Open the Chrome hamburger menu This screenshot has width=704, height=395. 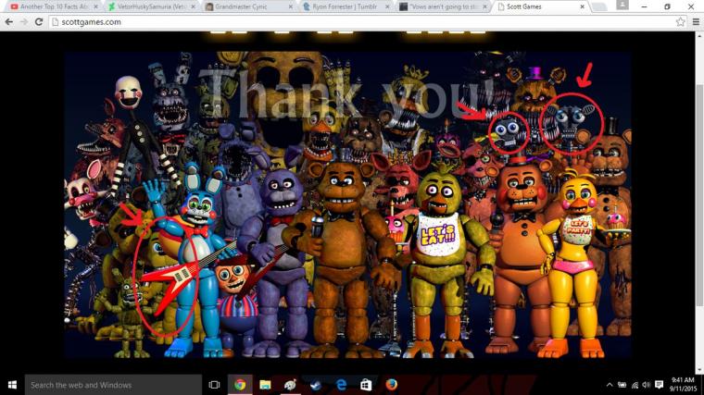pyautogui.click(x=696, y=21)
